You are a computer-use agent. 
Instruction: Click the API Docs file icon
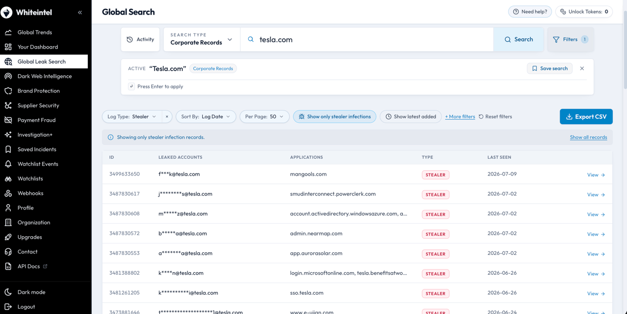[8, 266]
